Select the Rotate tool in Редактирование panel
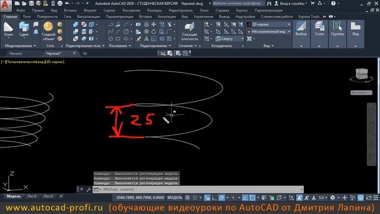The width and height of the screenshot is (380, 214). coord(154,32)
